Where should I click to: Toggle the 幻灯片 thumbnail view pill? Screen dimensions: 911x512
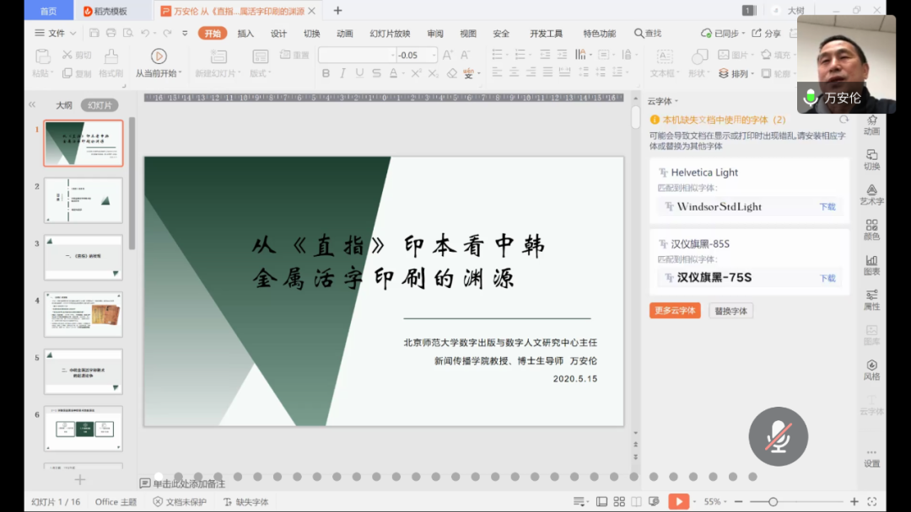tap(100, 105)
